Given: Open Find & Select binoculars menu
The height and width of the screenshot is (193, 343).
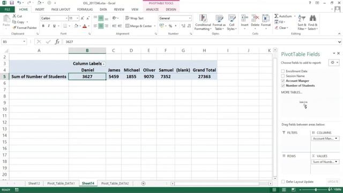Looking at the screenshot, I should [312, 23].
